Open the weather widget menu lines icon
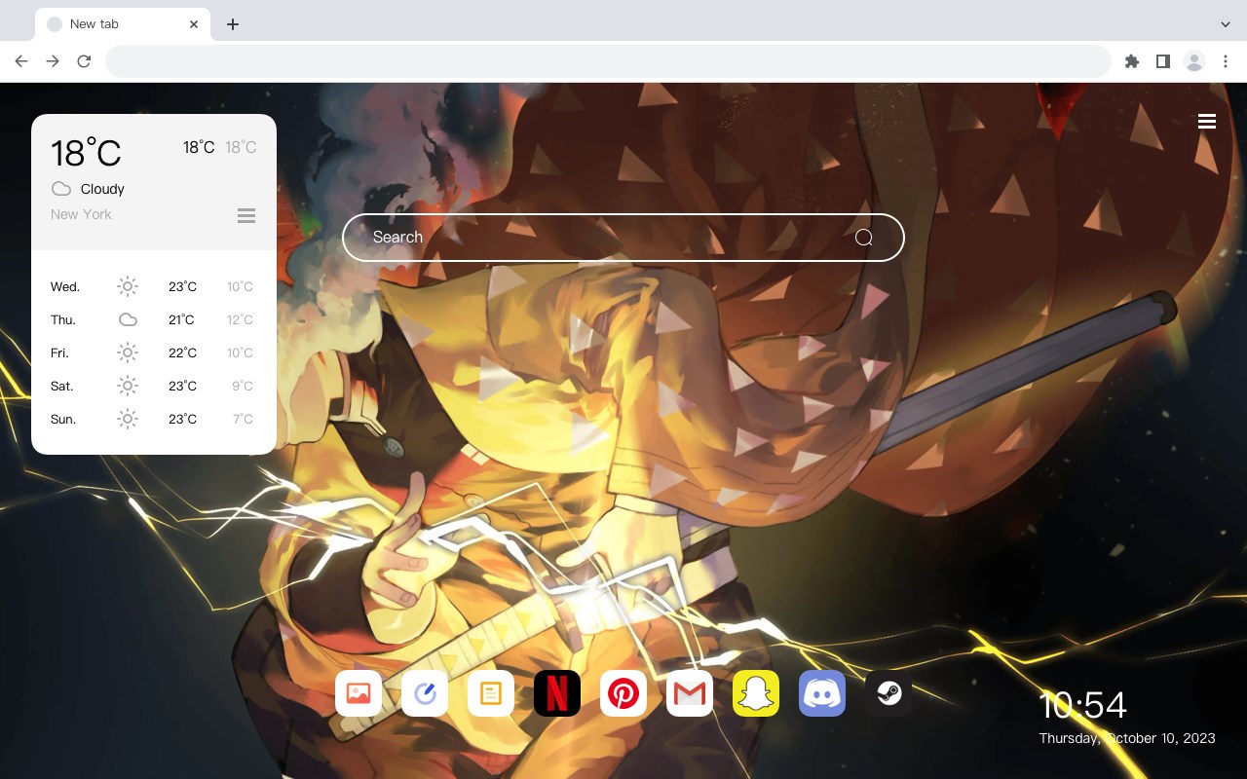The image size is (1247, 779). click(246, 215)
